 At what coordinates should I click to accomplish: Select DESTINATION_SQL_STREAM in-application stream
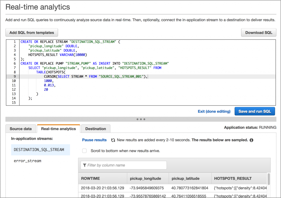(x=41, y=150)
